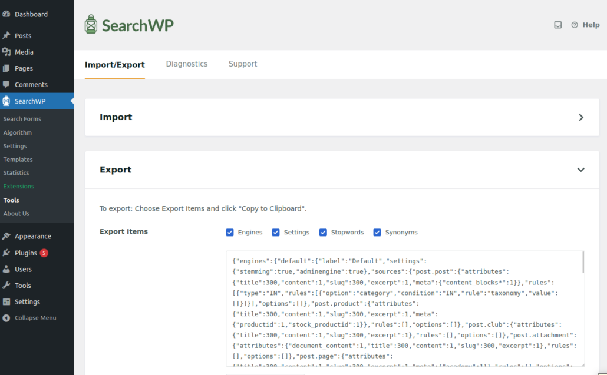Screen dimensions: 607x375
Task: Open the Extensions submenu link
Action: point(19,187)
